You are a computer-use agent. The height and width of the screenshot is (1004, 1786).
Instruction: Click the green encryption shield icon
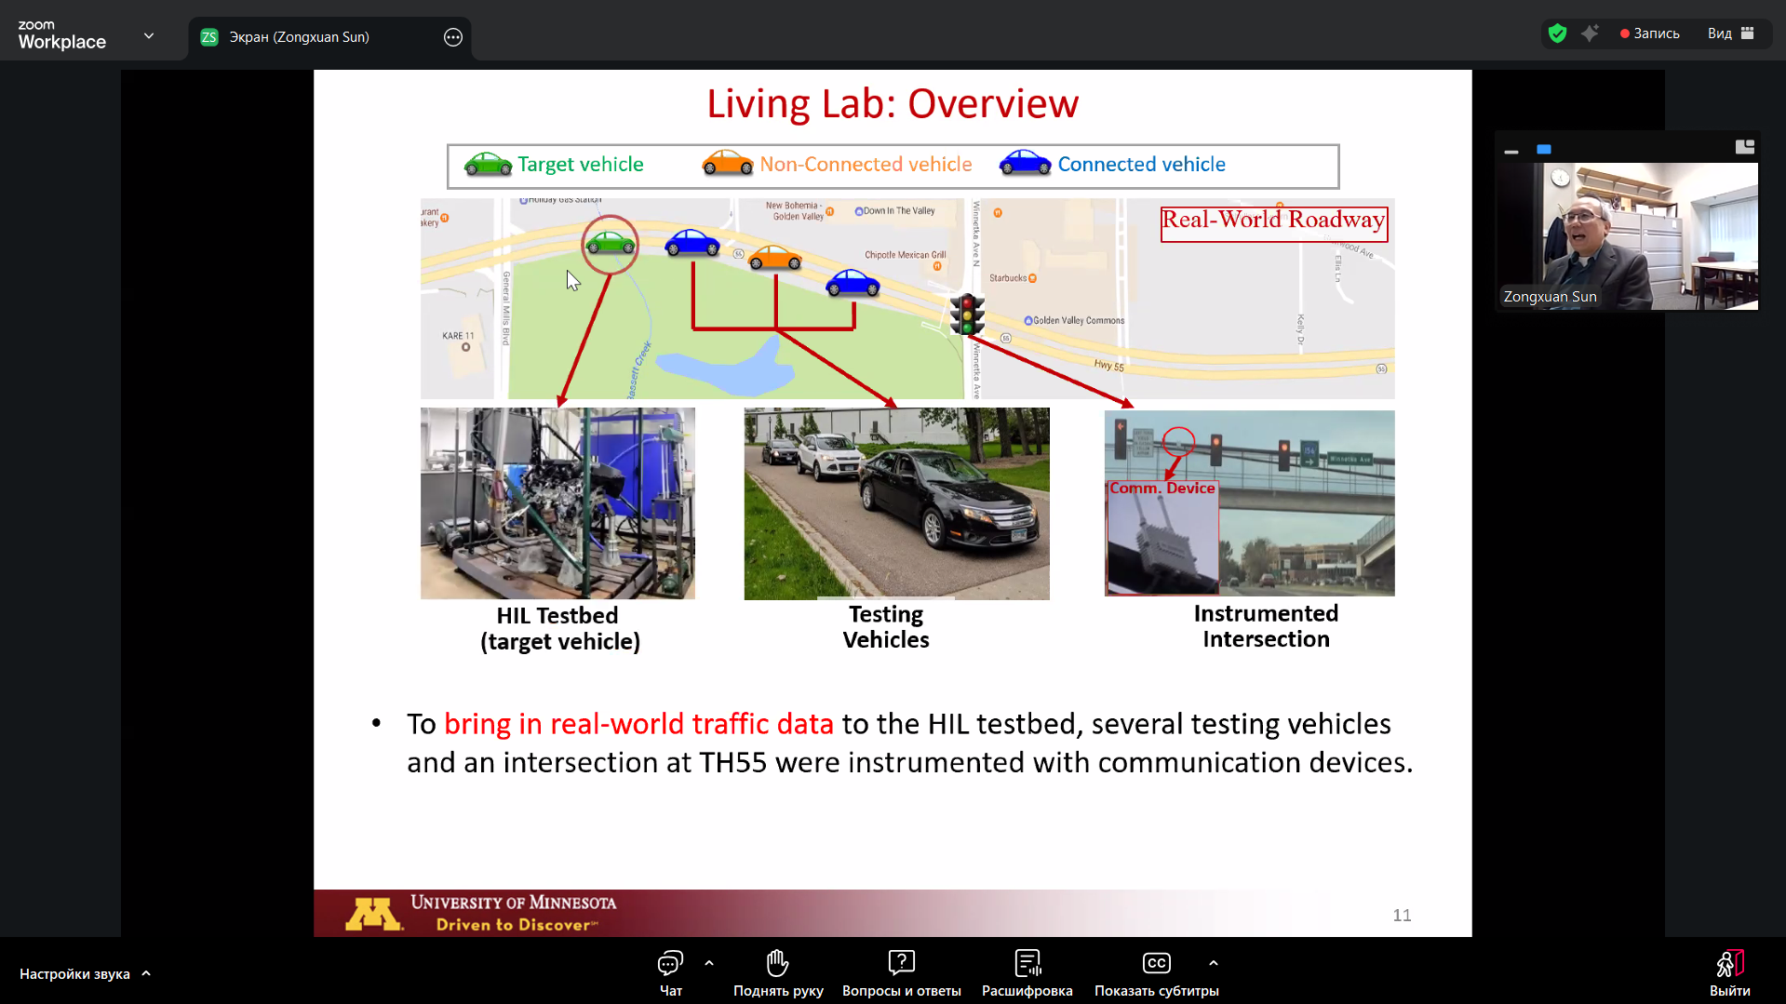pyautogui.click(x=1557, y=33)
